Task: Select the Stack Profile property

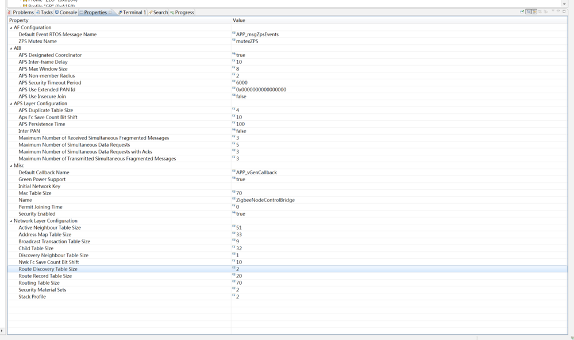Action: 32,297
